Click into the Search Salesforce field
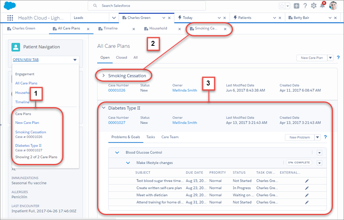The image size is (344, 220). tap(147, 6)
